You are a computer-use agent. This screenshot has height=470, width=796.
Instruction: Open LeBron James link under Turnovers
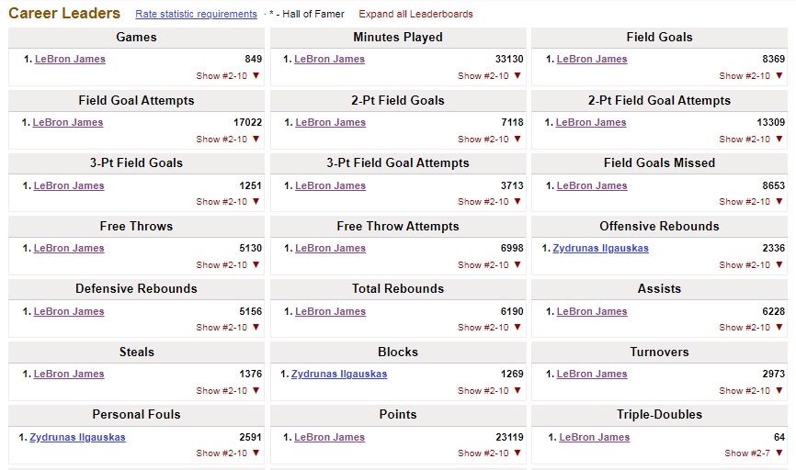[592, 374]
